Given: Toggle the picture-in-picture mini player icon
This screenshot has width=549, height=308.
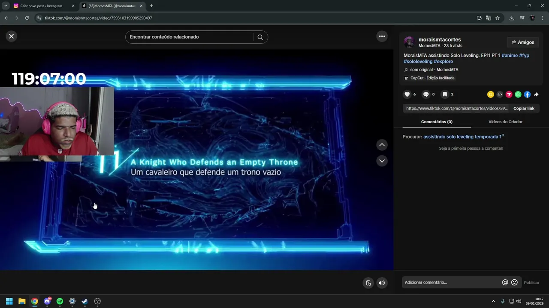Looking at the screenshot, I should 368,283.
